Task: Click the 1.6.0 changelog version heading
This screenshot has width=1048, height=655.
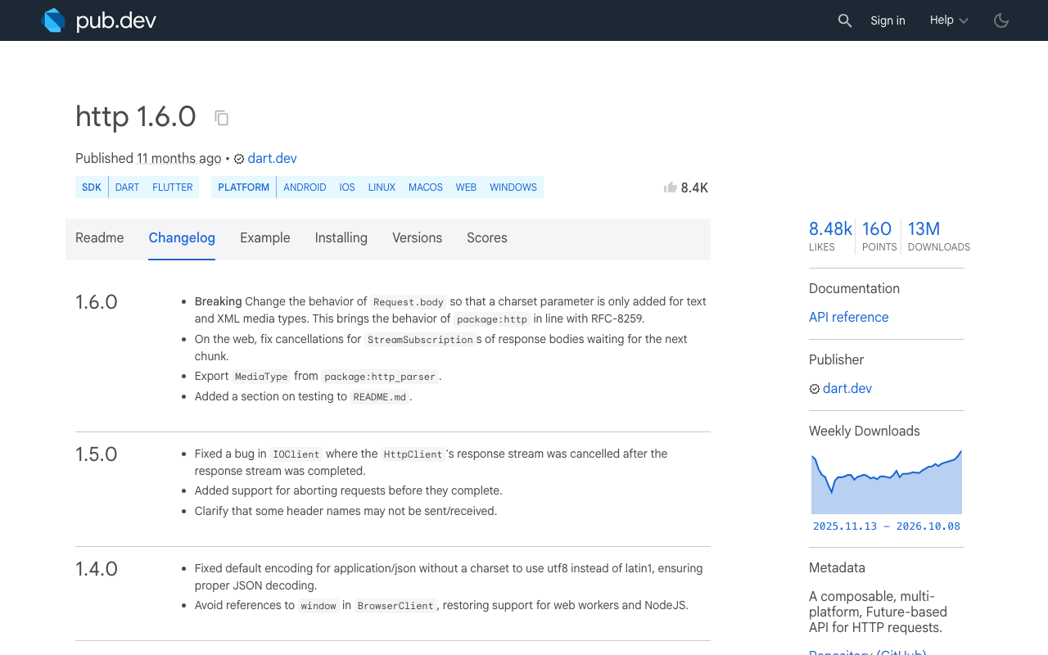Action: (97, 302)
